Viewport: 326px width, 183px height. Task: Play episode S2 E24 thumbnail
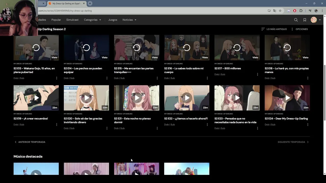coord(287,98)
